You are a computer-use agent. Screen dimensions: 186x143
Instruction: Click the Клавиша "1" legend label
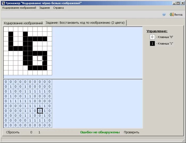tap(165, 44)
